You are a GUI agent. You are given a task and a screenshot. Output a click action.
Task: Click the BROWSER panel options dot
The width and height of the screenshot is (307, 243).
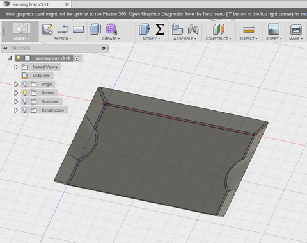(x=104, y=48)
